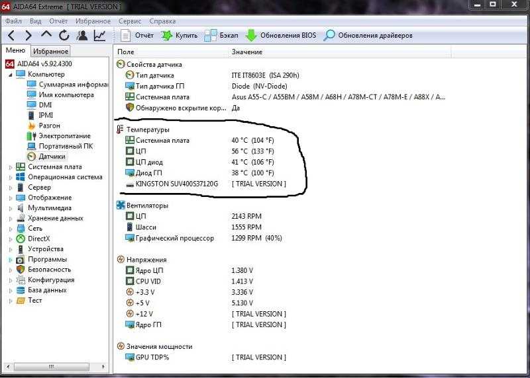Click the Датчики sensor icon in tree

(31, 157)
